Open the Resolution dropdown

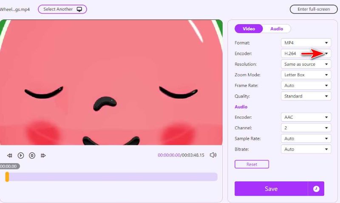pos(306,64)
